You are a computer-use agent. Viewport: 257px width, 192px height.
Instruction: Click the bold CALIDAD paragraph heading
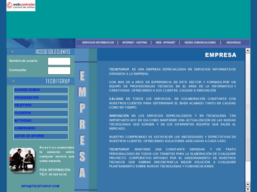coord(116,99)
